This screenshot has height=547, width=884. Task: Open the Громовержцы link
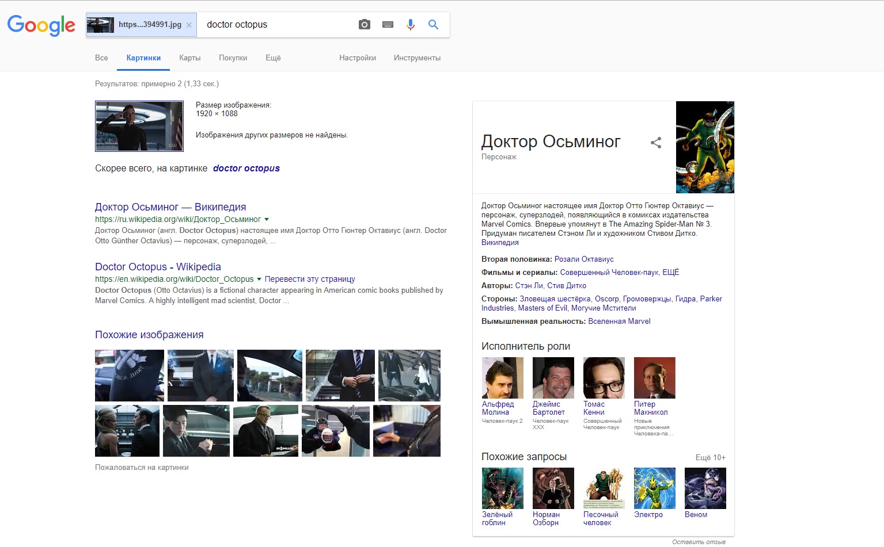[x=647, y=299]
